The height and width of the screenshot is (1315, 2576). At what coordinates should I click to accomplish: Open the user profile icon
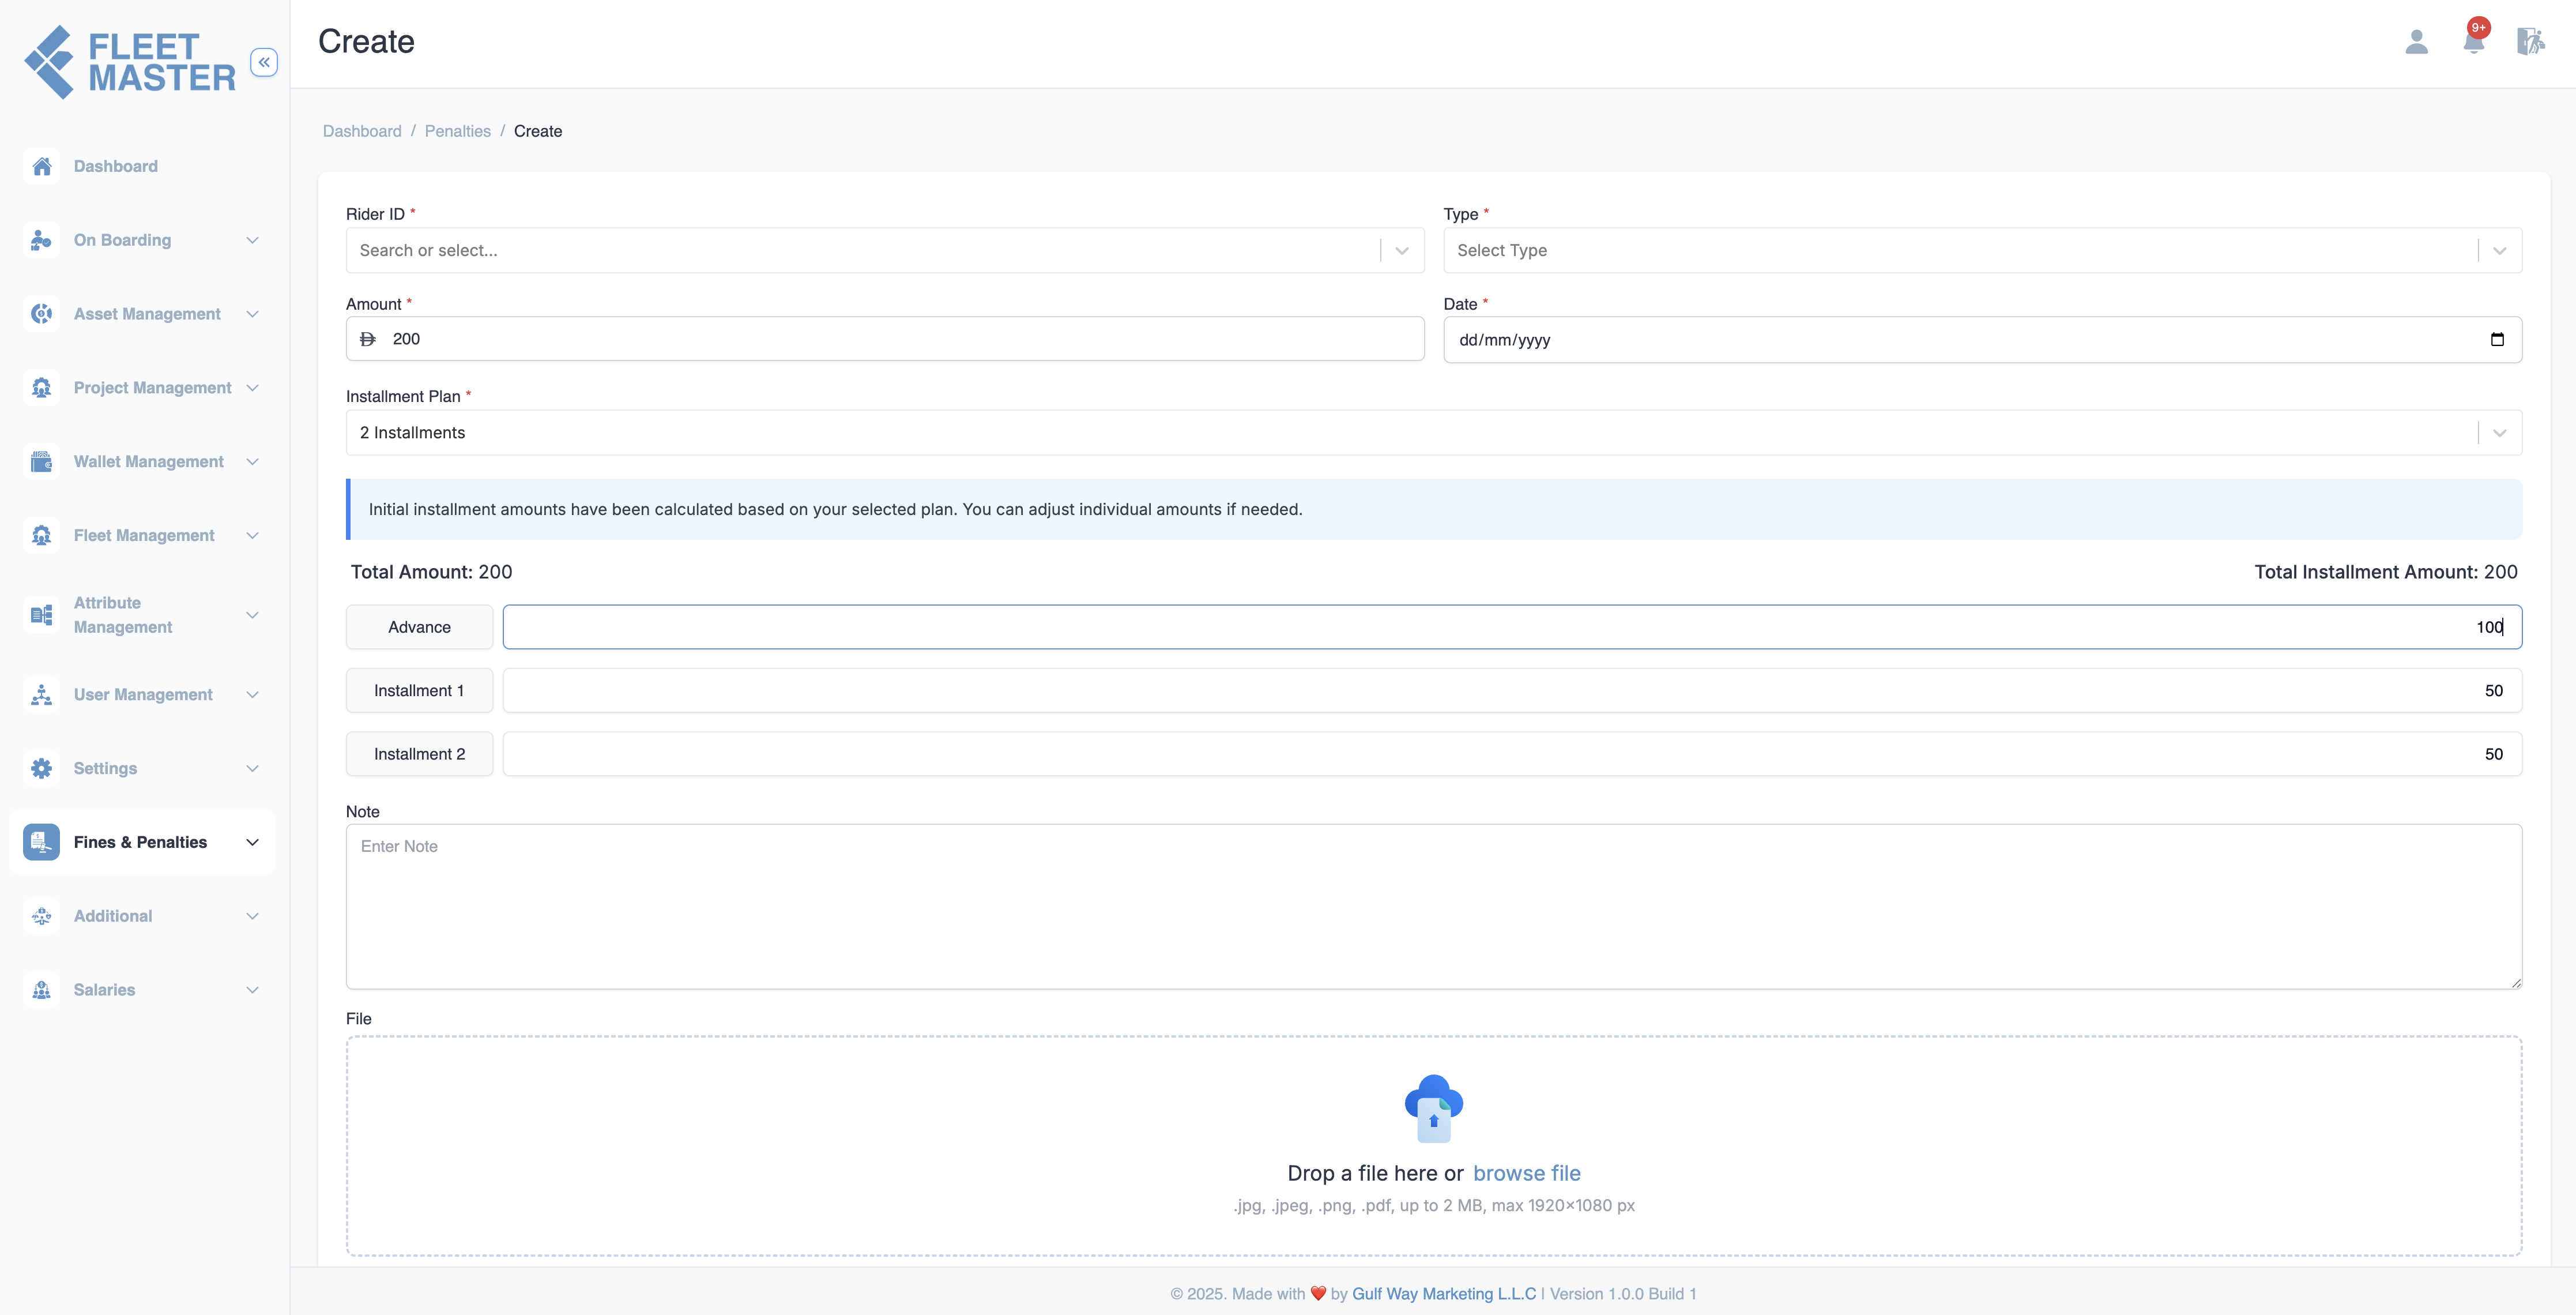pos(2416,41)
